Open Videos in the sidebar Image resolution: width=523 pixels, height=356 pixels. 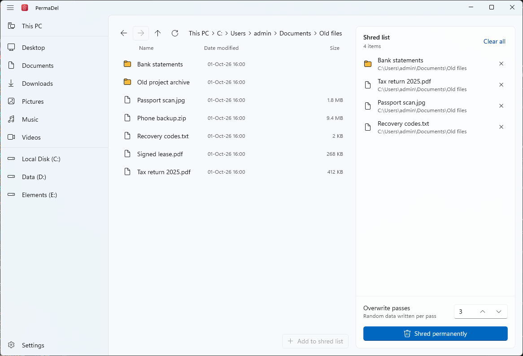(x=54, y=137)
